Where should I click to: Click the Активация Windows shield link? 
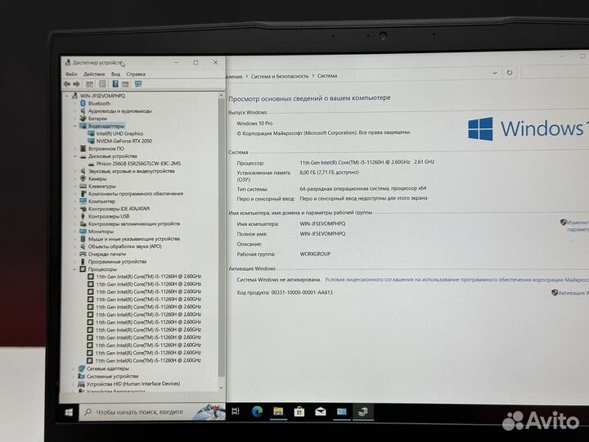570,292
